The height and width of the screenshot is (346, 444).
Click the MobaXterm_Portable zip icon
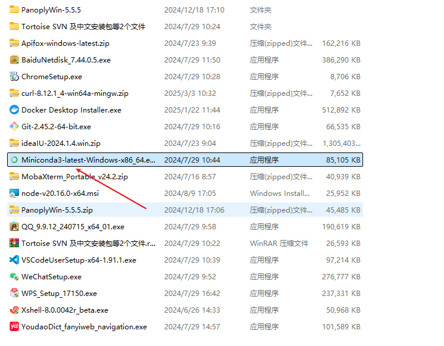[14, 176]
